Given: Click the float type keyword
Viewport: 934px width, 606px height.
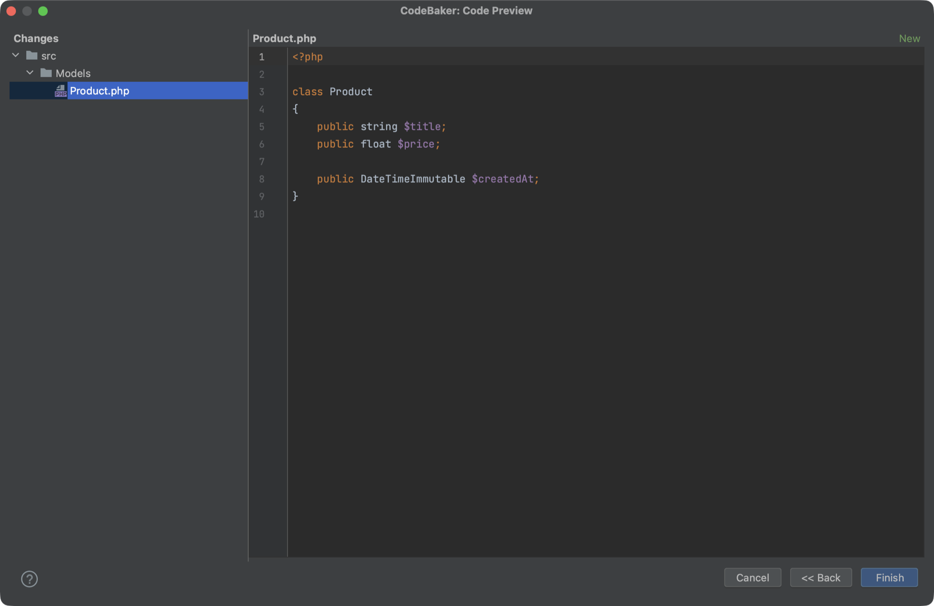Looking at the screenshot, I should click(x=376, y=144).
